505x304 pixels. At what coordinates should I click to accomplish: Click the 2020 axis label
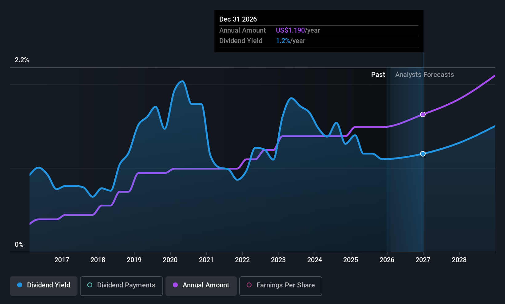(170, 260)
